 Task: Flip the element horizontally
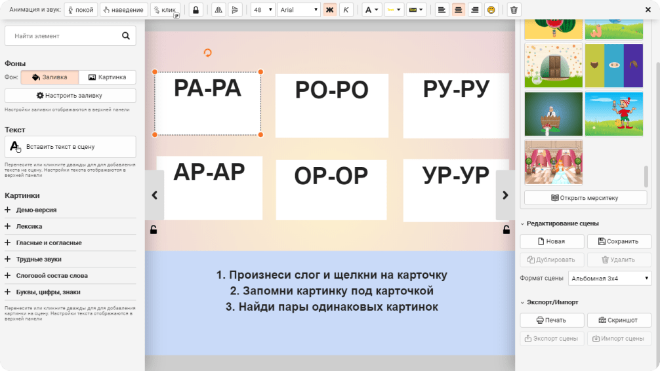[x=219, y=10]
